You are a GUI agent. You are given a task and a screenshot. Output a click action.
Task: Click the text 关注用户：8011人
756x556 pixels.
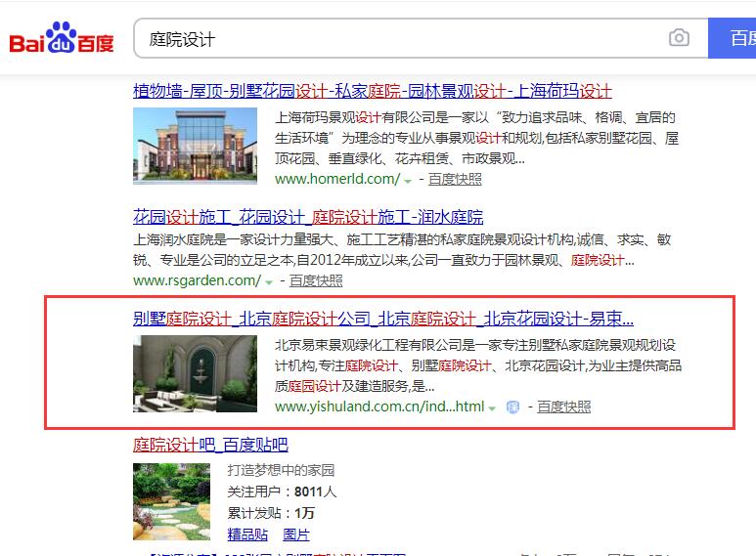point(282,492)
